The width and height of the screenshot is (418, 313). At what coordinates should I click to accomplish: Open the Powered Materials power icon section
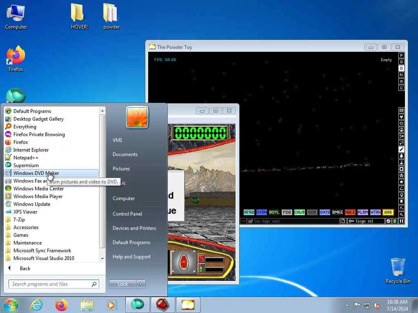(x=402, y=123)
